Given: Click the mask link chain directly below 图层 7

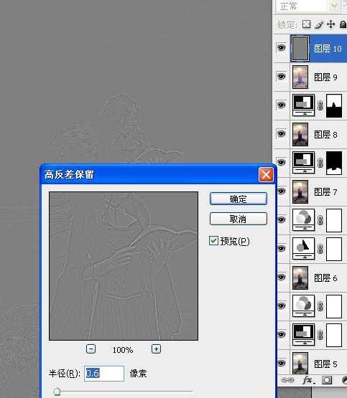Looking at the screenshot, I should click(x=320, y=220).
